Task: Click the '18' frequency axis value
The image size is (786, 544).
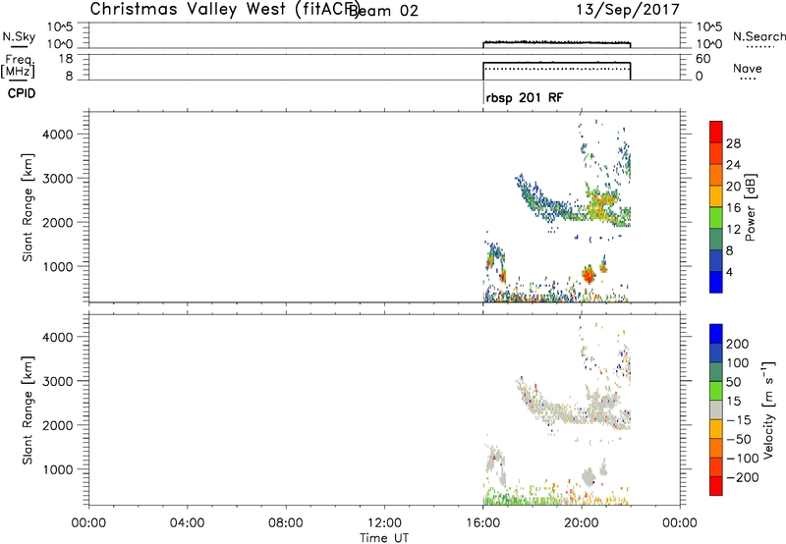Action: pyautogui.click(x=67, y=59)
